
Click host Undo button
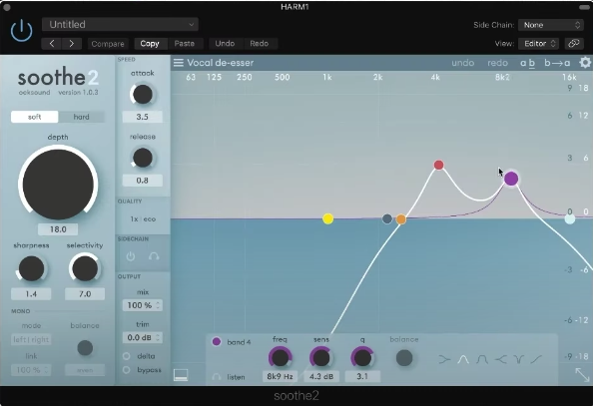(x=225, y=44)
